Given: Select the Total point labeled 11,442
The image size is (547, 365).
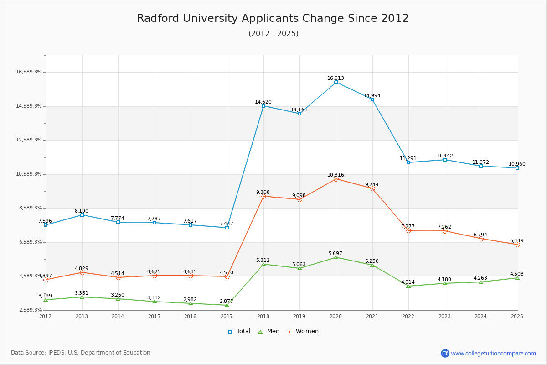Looking at the screenshot, I should [445, 160].
